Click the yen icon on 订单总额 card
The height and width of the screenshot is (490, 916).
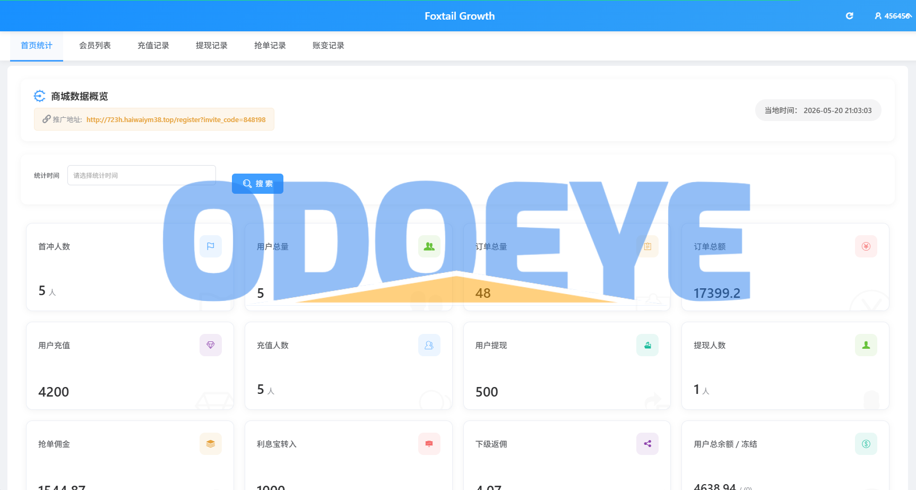pos(866,246)
